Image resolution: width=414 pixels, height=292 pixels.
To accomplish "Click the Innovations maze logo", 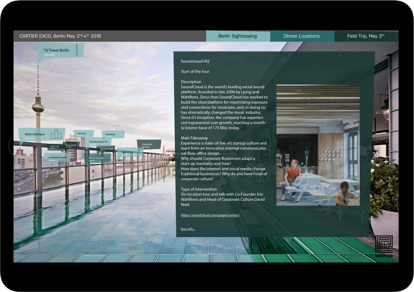I will [384, 246].
